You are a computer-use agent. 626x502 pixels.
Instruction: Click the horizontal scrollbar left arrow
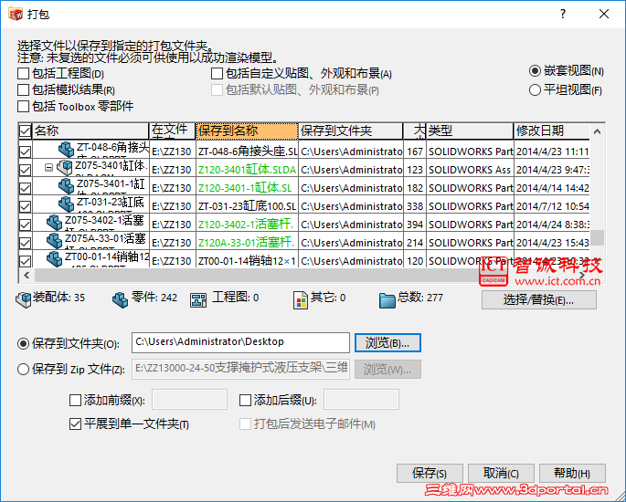pos(27,275)
